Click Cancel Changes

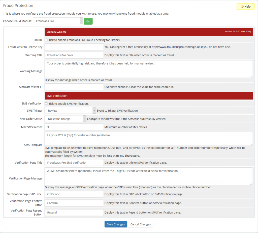[140, 224]
